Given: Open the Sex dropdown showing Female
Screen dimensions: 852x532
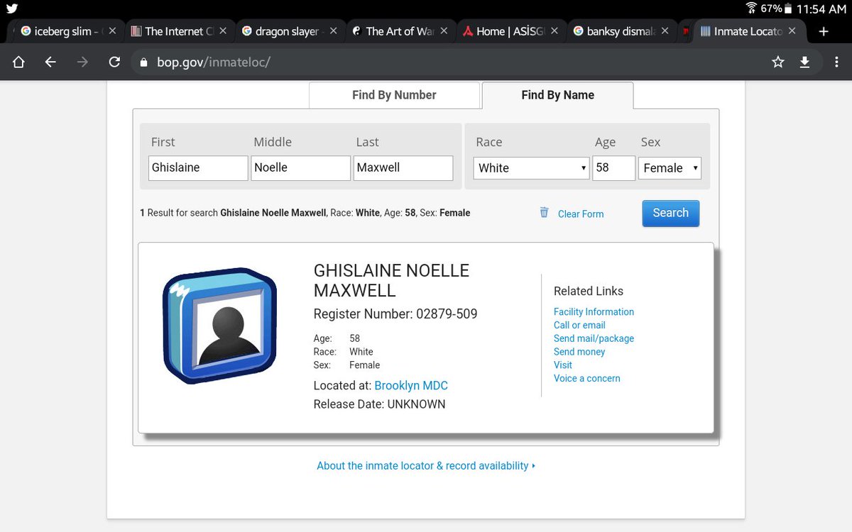Looking at the screenshot, I should pos(670,168).
